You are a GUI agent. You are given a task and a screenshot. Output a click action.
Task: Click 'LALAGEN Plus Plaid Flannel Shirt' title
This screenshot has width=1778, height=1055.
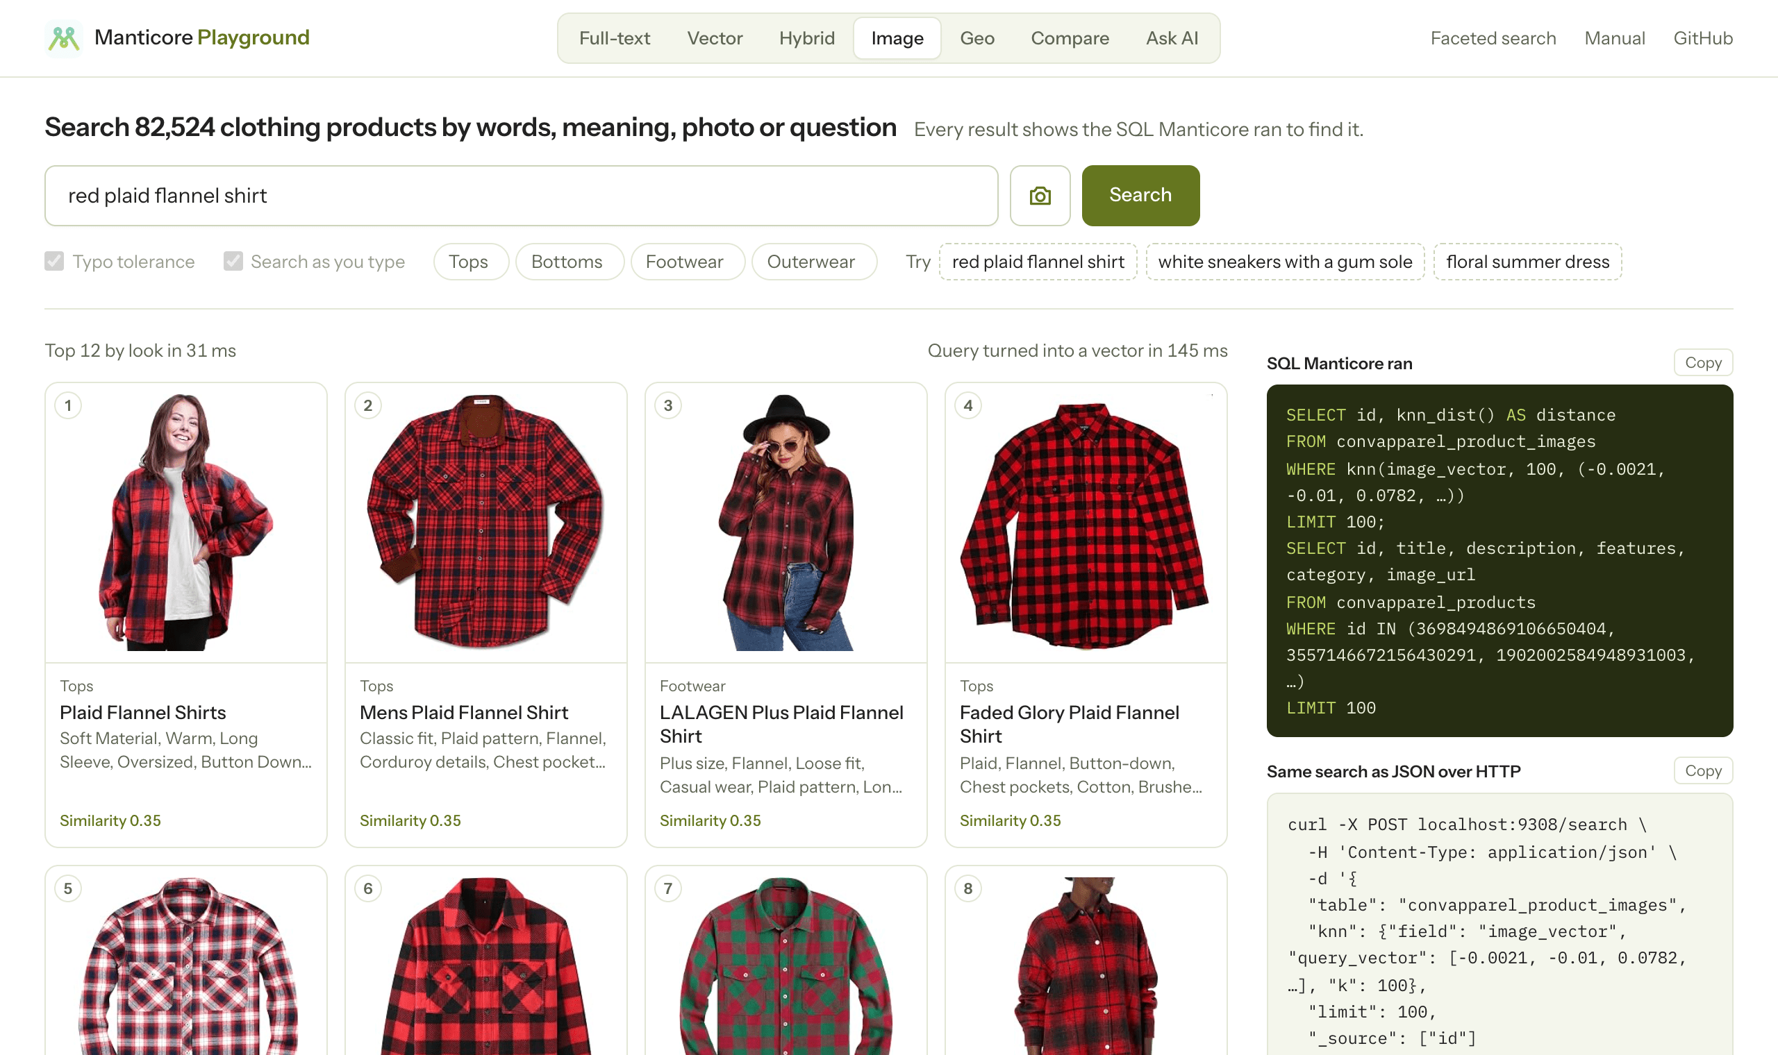click(781, 725)
